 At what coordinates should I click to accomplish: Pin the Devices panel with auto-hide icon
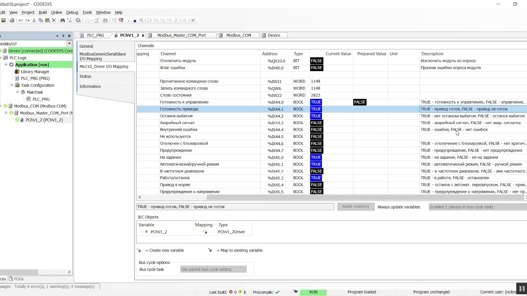63,36
